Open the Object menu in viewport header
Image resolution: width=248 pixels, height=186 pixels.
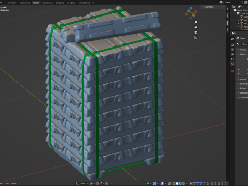click(x=14, y=183)
